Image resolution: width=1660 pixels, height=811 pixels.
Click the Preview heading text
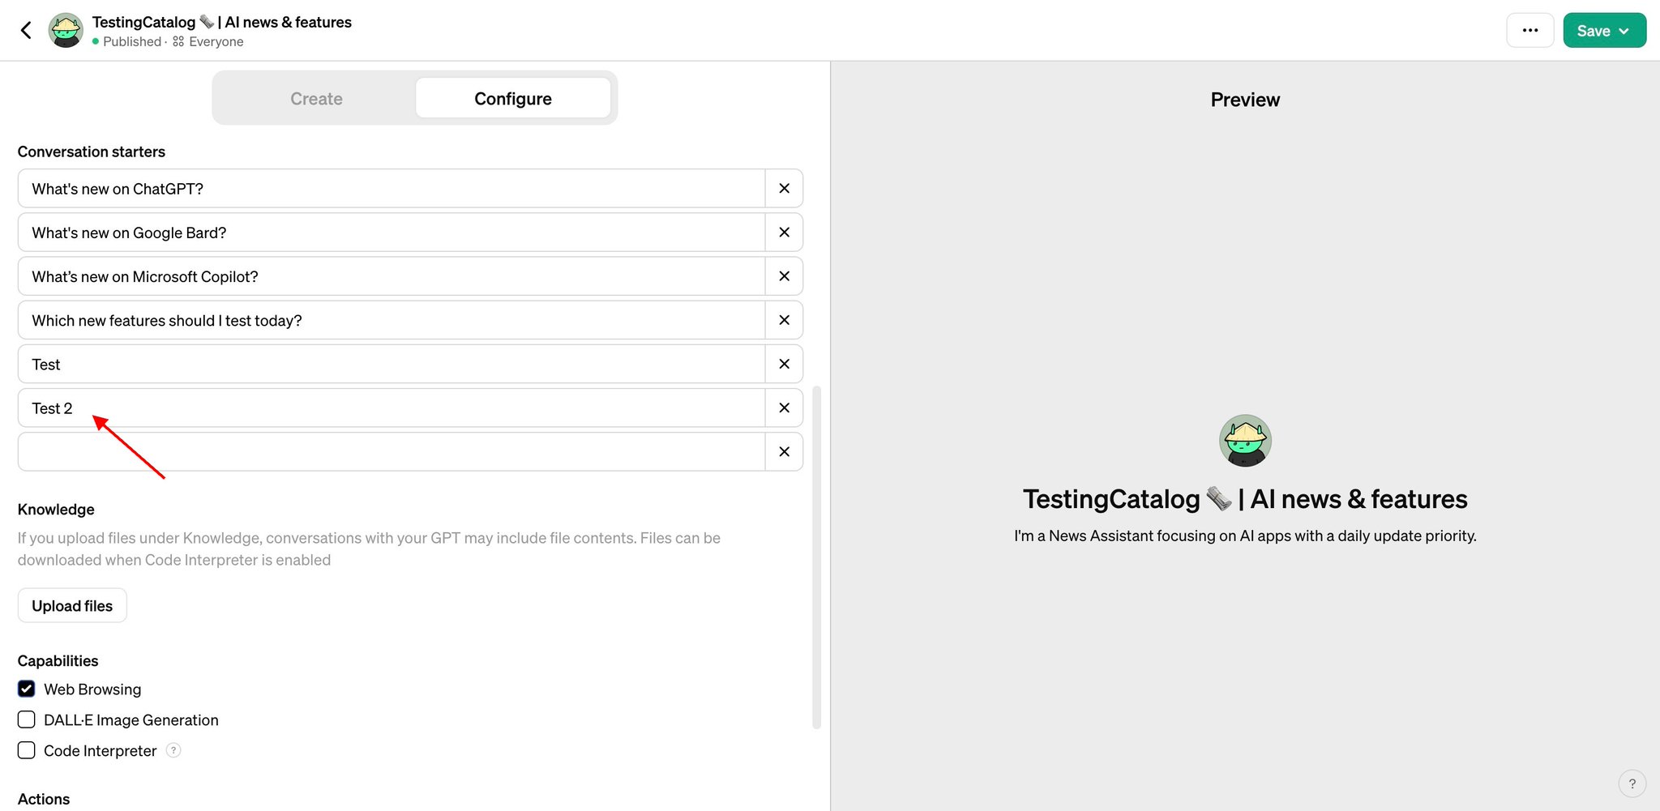[1245, 100]
